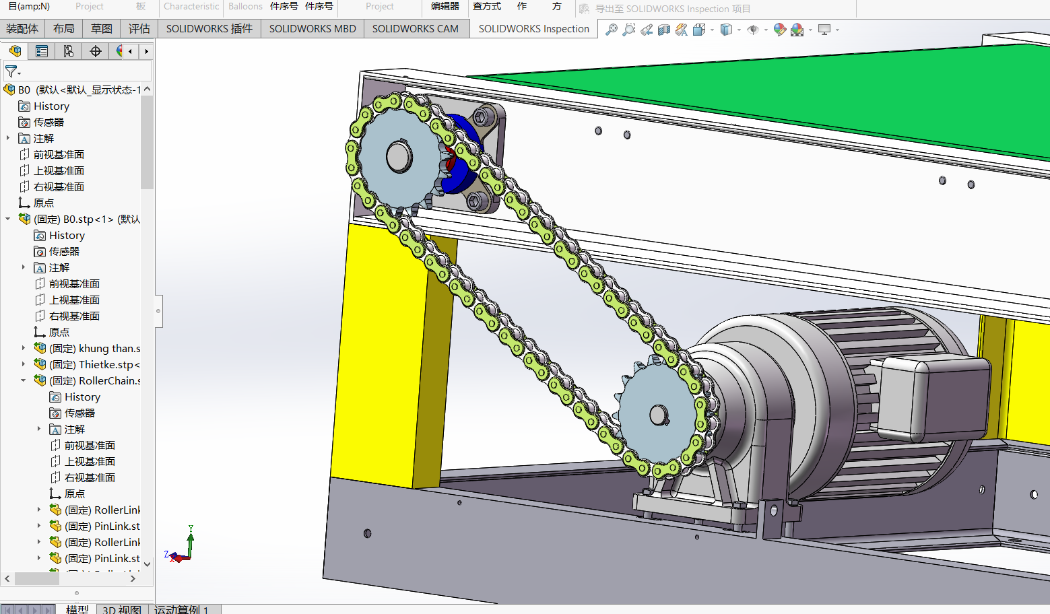
Task: Click 导出至 SOLIDWORKS Inspection 项目 button
Action: tap(665, 9)
